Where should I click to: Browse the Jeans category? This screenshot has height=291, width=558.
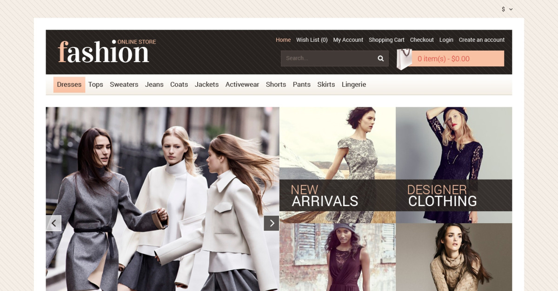tap(154, 84)
